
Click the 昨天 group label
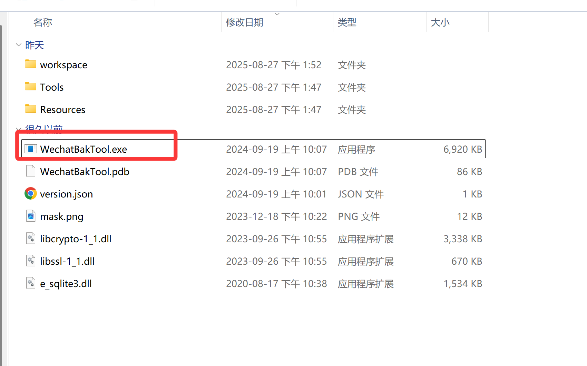tap(35, 45)
